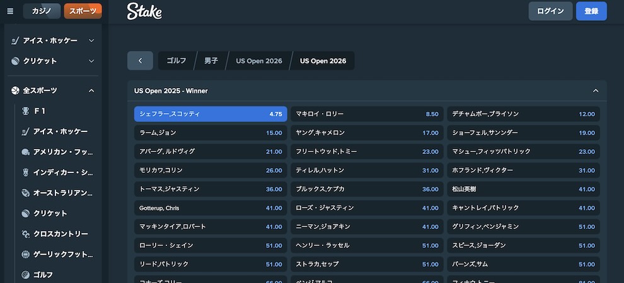Go back with the left arrow button
Screen dimensions: 624x283
(x=140, y=61)
